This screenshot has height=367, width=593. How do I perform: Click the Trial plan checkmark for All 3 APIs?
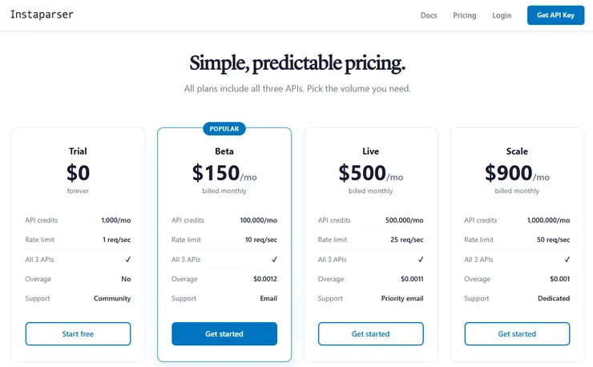point(127,260)
